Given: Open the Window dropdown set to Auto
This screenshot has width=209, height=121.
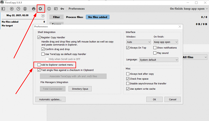Looking at the screenshot, I should pyautogui.click(x=138, y=42).
